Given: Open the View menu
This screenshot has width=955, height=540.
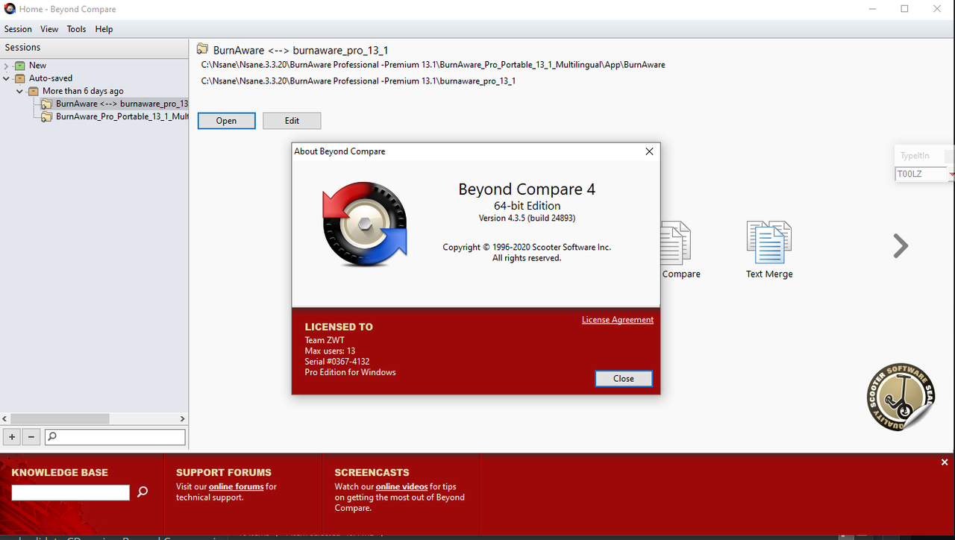Looking at the screenshot, I should pyautogui.click(x=49, y=29).
